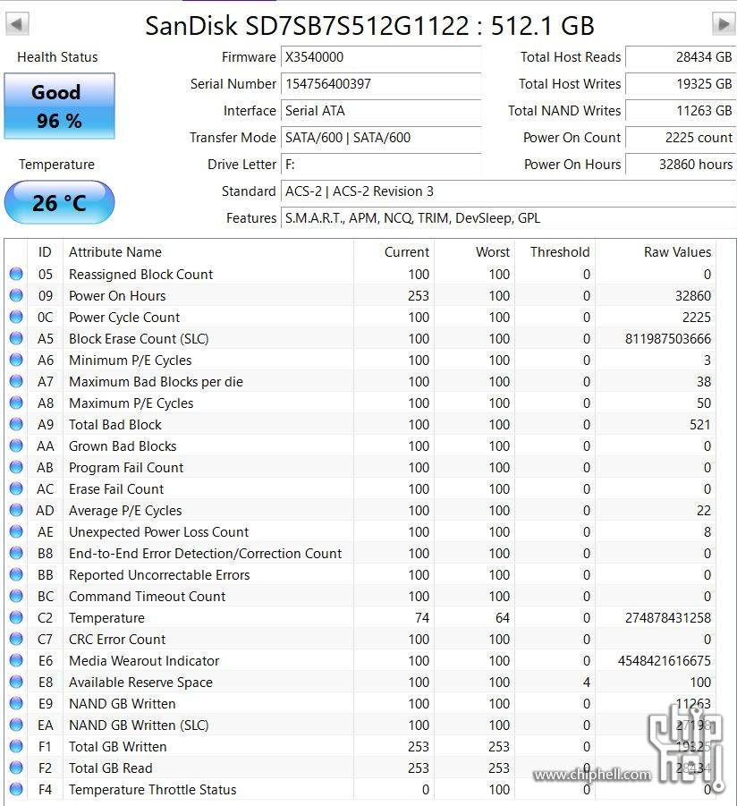737x806 pixels.
Task: Select the Temperature Throttle Status row
Action: click(360, 789)
